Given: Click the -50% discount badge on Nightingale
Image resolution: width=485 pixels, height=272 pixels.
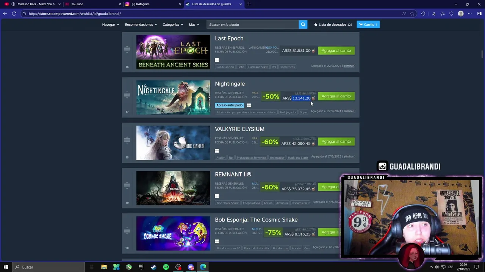Looking at the screenshot, I should (271, 97).
